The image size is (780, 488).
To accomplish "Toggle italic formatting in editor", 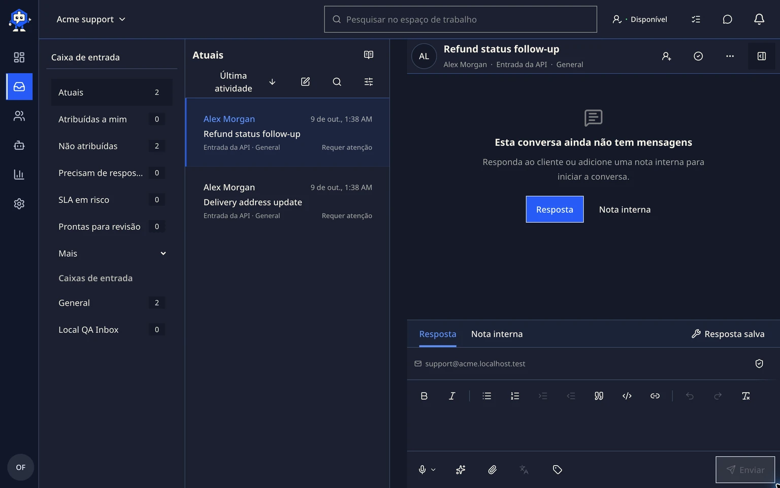I will (452, 396).
